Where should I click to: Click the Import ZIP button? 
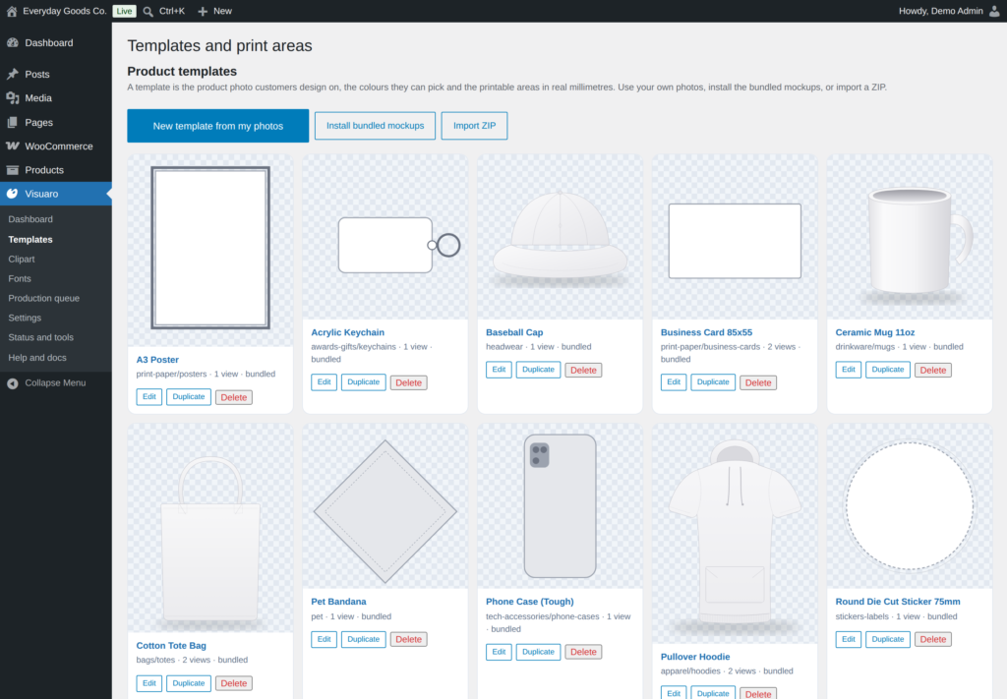click(x=475, y=126)
